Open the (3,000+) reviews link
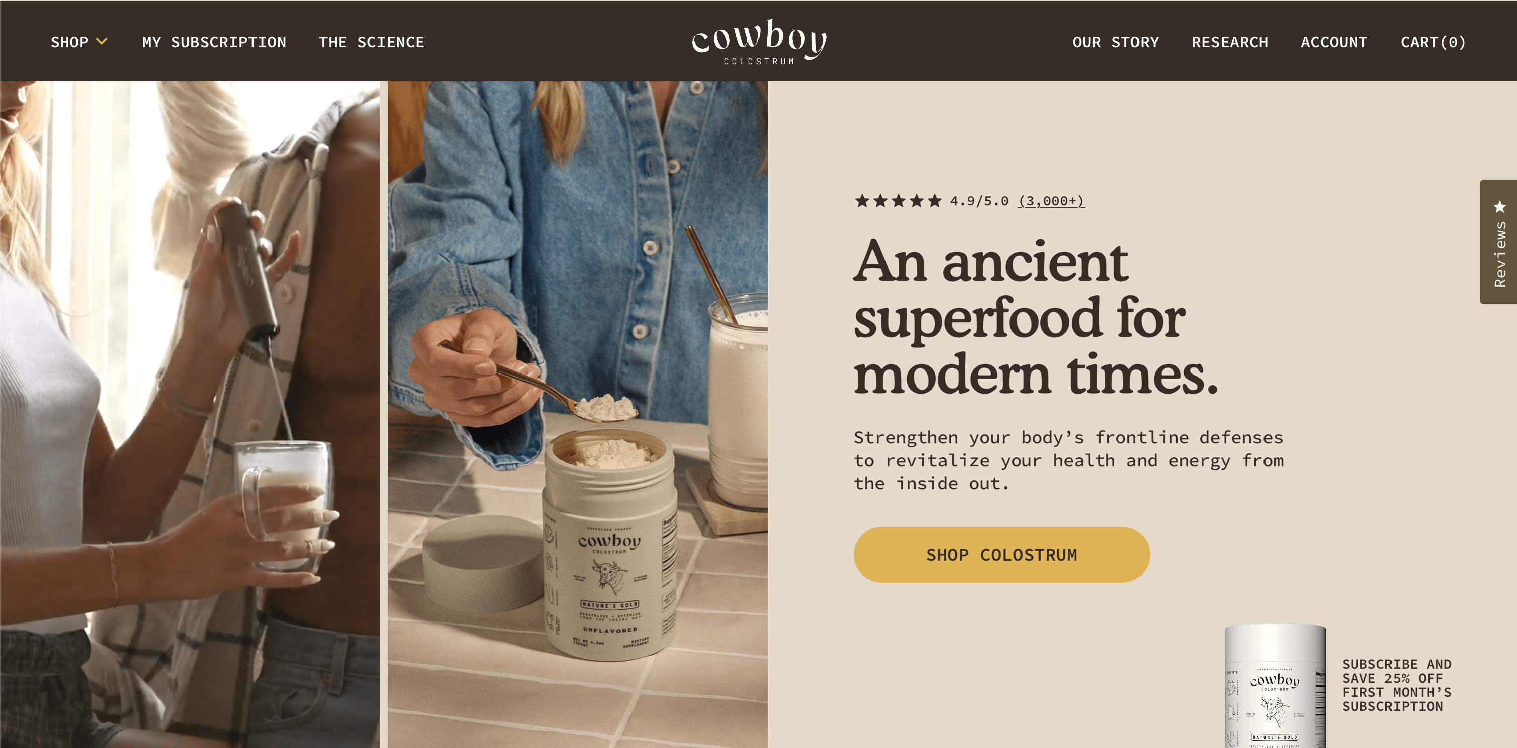 coord(1051,201)
